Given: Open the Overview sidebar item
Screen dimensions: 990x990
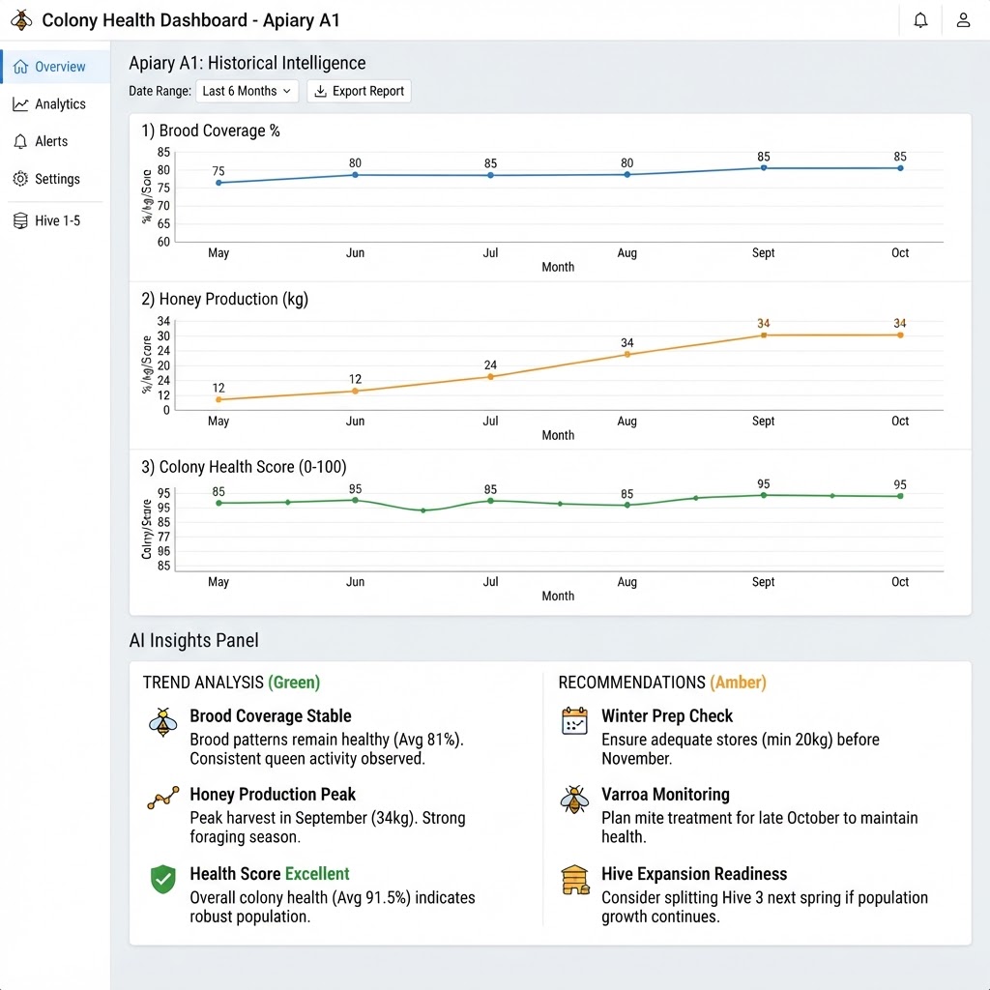Looking at the screenshot, I should (x=55, y=67).
